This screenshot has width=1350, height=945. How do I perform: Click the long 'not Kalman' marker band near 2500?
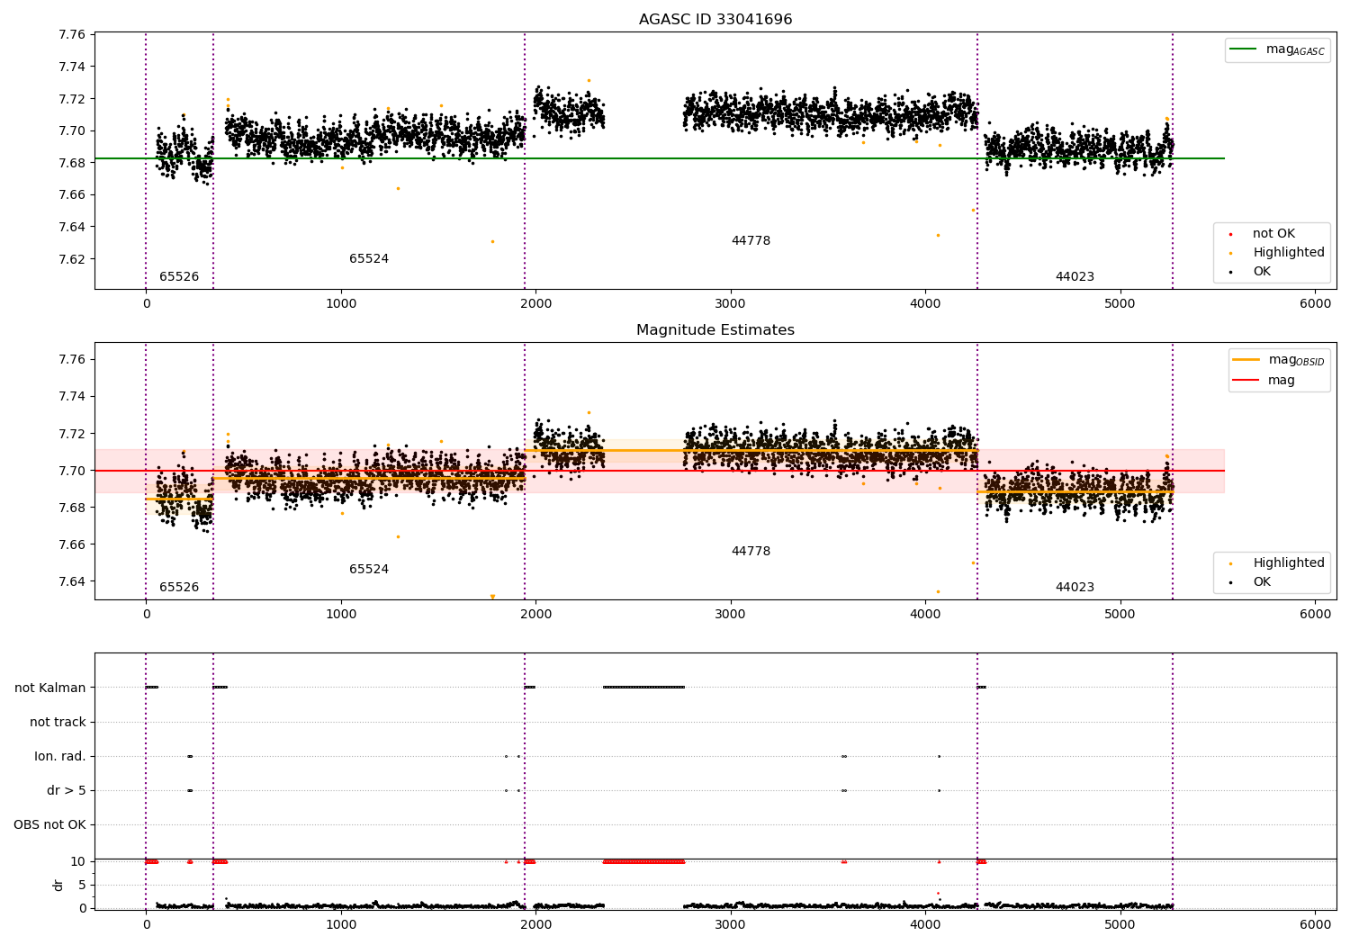pyautogui.click(x=643, y=688)
